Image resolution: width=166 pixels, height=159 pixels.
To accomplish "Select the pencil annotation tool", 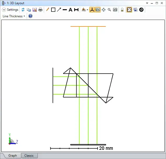I will (47, 9).
